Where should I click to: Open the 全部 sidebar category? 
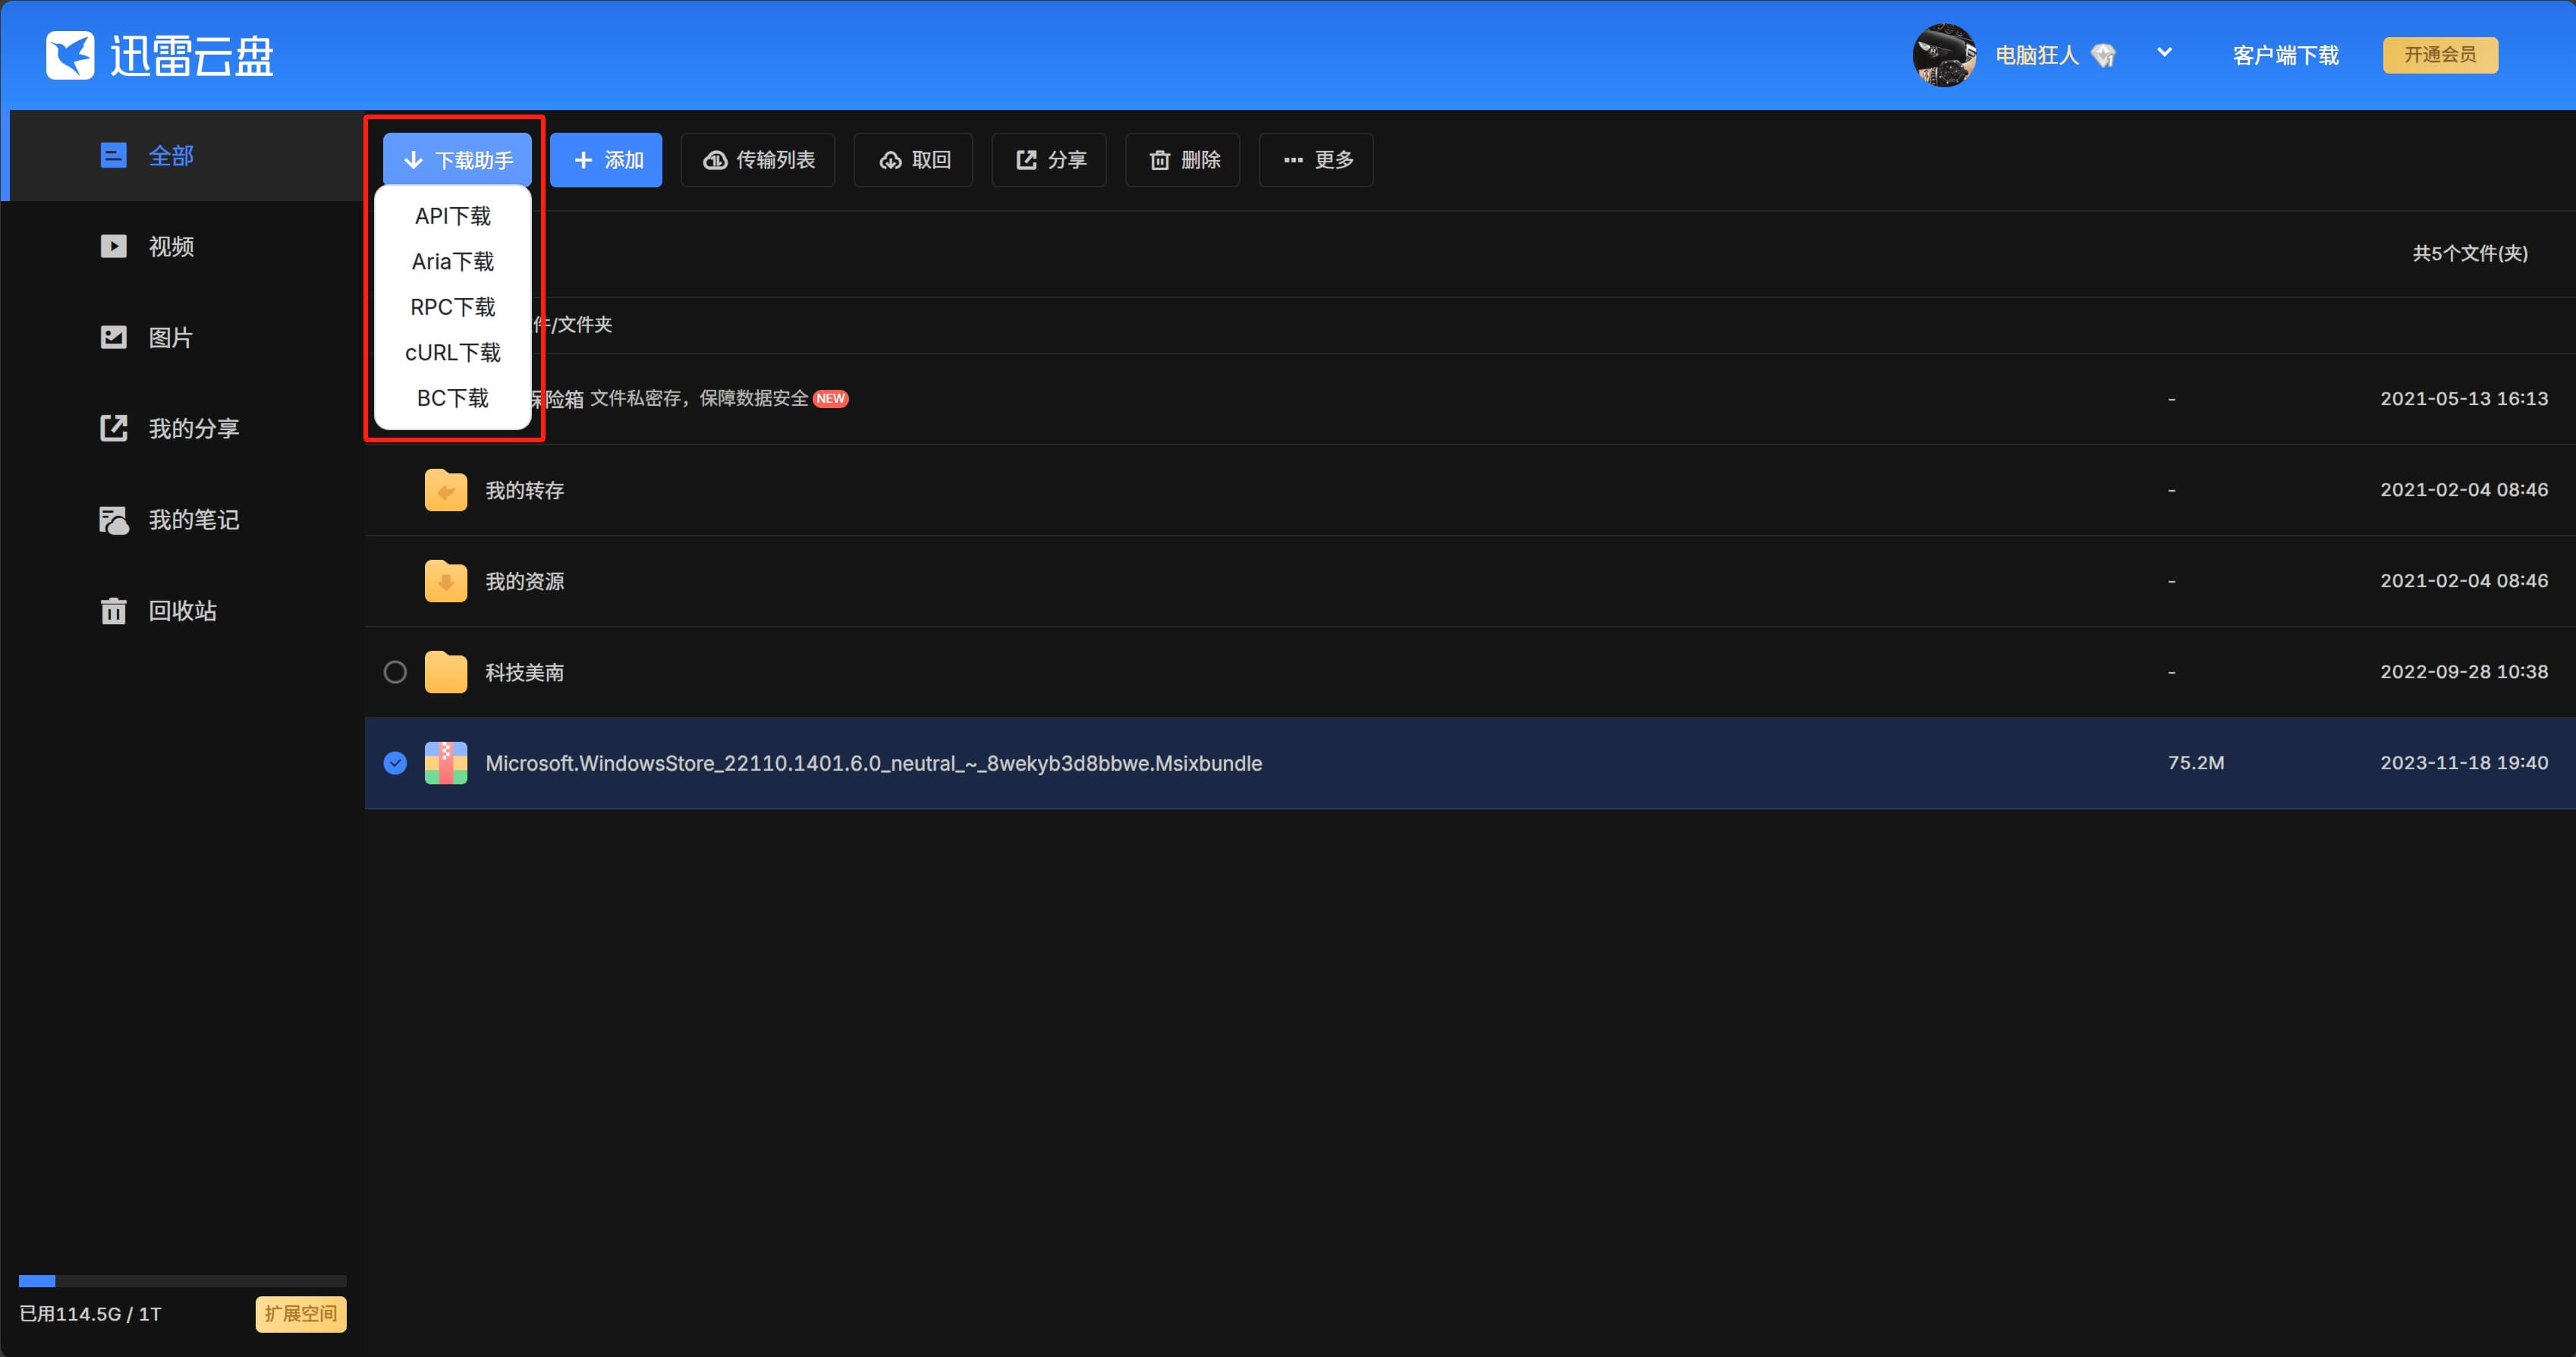click(182, 156)
